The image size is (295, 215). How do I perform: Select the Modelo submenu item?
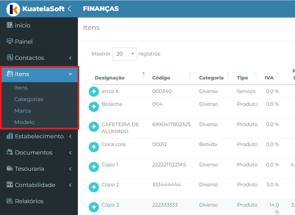[24, 122]
